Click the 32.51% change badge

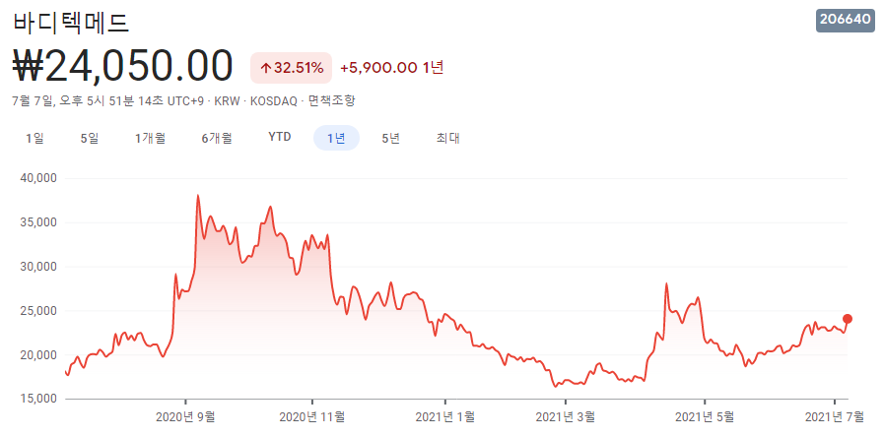tap(291, 68)
